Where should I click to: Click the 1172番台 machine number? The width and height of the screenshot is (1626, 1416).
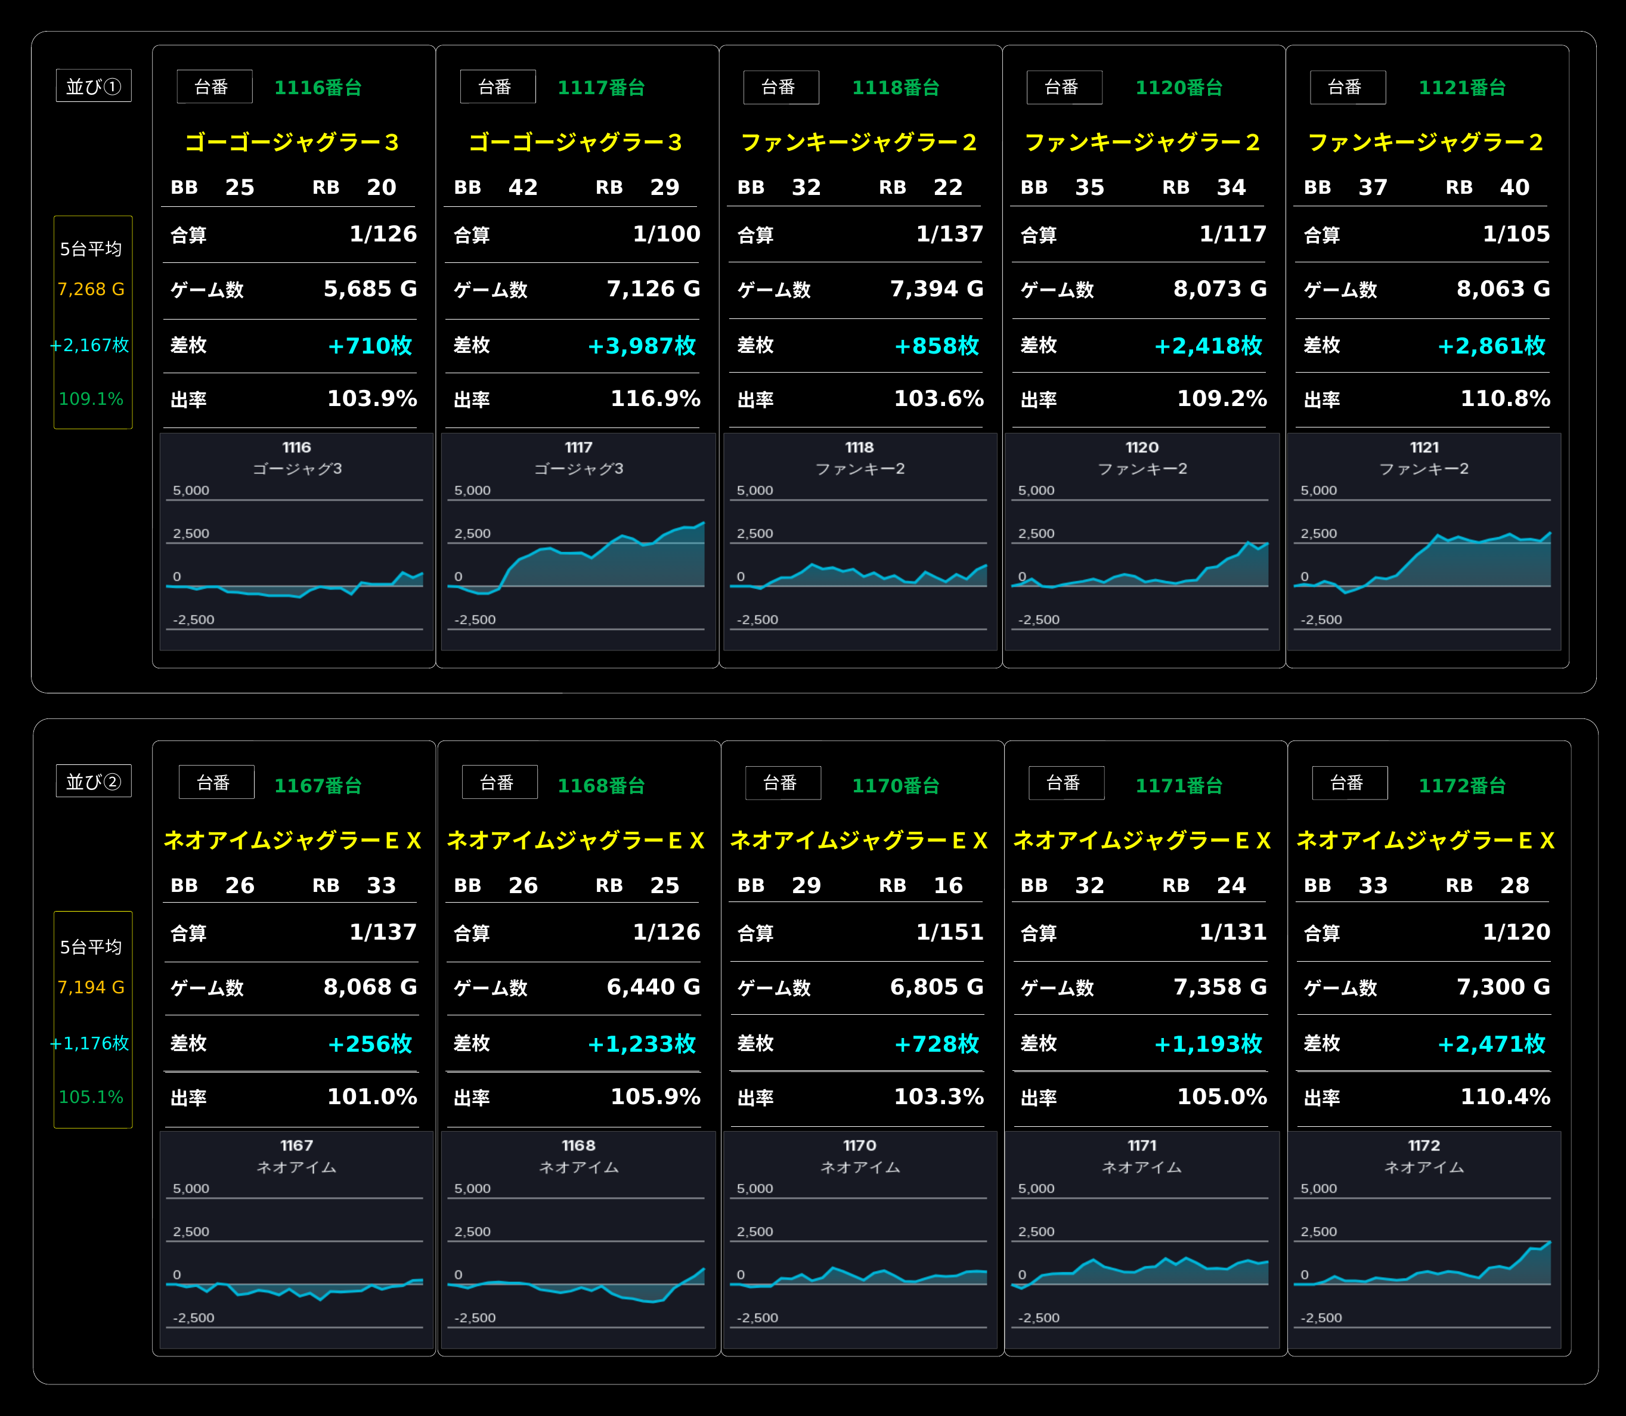1463,785
